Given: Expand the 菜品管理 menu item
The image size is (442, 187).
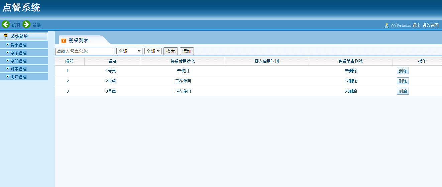Looking at the screenshot, I should [x=18, y=61].
